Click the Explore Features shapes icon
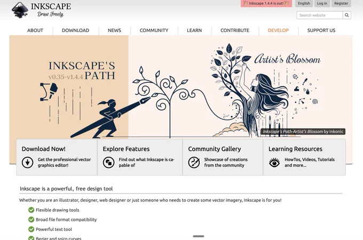The width and height of the screenshot is (363, 240). (x=108, y=162)
